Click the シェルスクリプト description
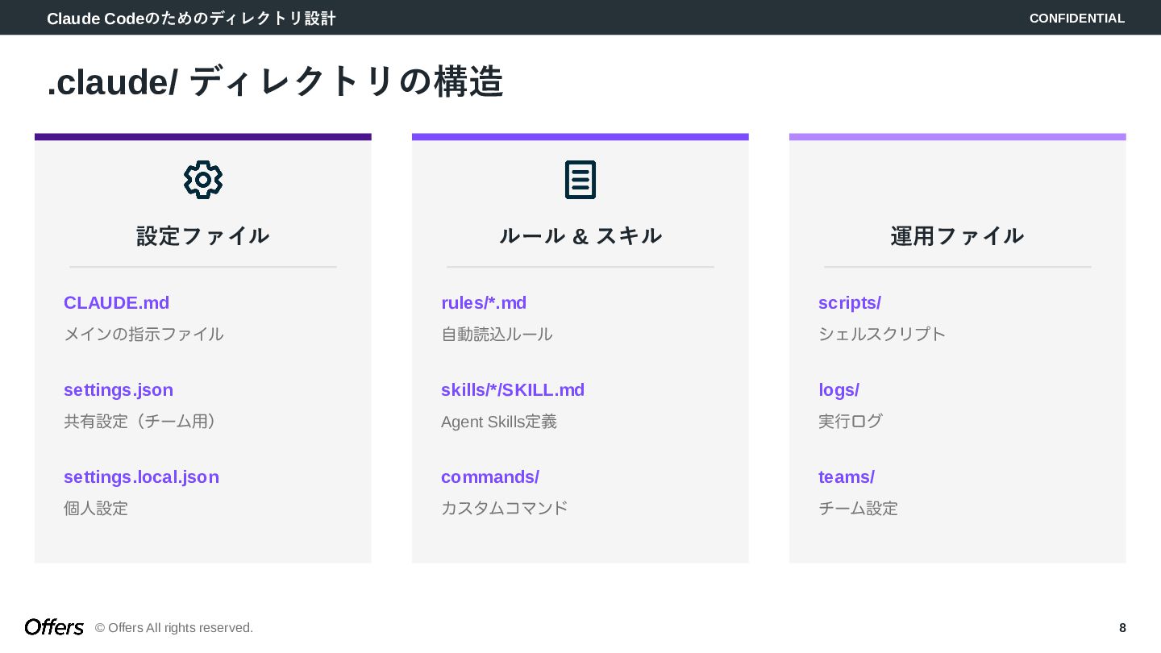 882,334
